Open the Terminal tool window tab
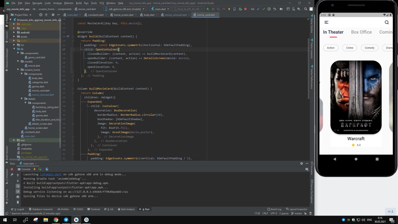 93,209
